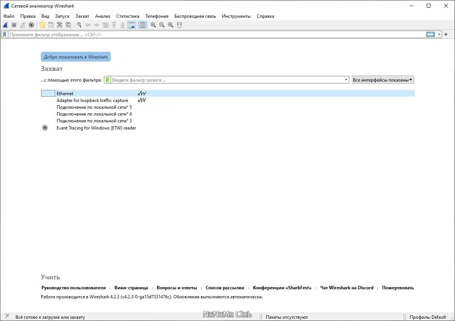Start capture with the blue shark fin icon
Screen dimensions: 455x321
click(6, 25)
